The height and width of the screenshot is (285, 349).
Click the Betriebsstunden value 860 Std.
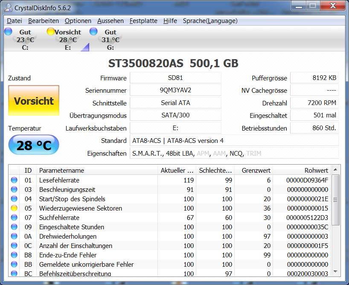[x=314, y=128]
